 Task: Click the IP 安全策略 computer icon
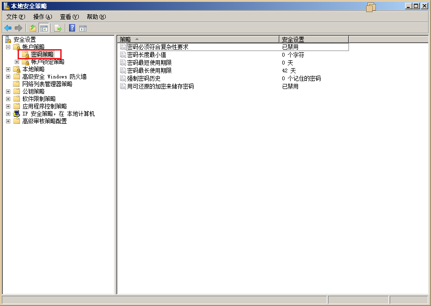(x=17, y=114)
